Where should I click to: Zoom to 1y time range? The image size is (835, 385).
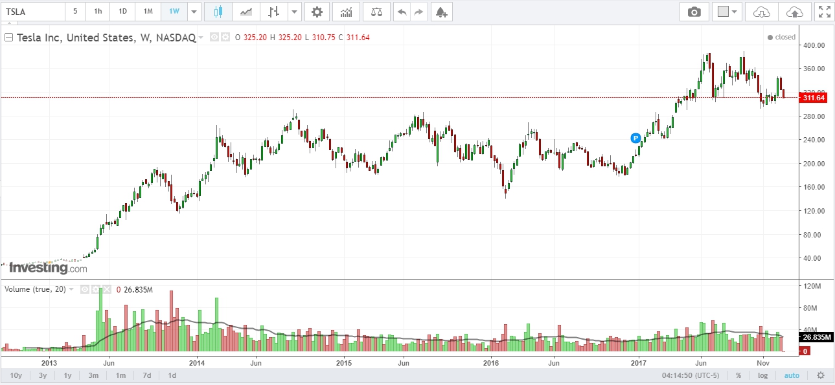pyautogui.click(x=67, y=375)
